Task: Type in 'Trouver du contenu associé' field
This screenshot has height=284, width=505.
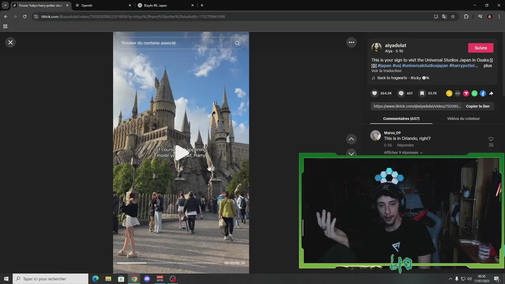Action: click(176, 43)
